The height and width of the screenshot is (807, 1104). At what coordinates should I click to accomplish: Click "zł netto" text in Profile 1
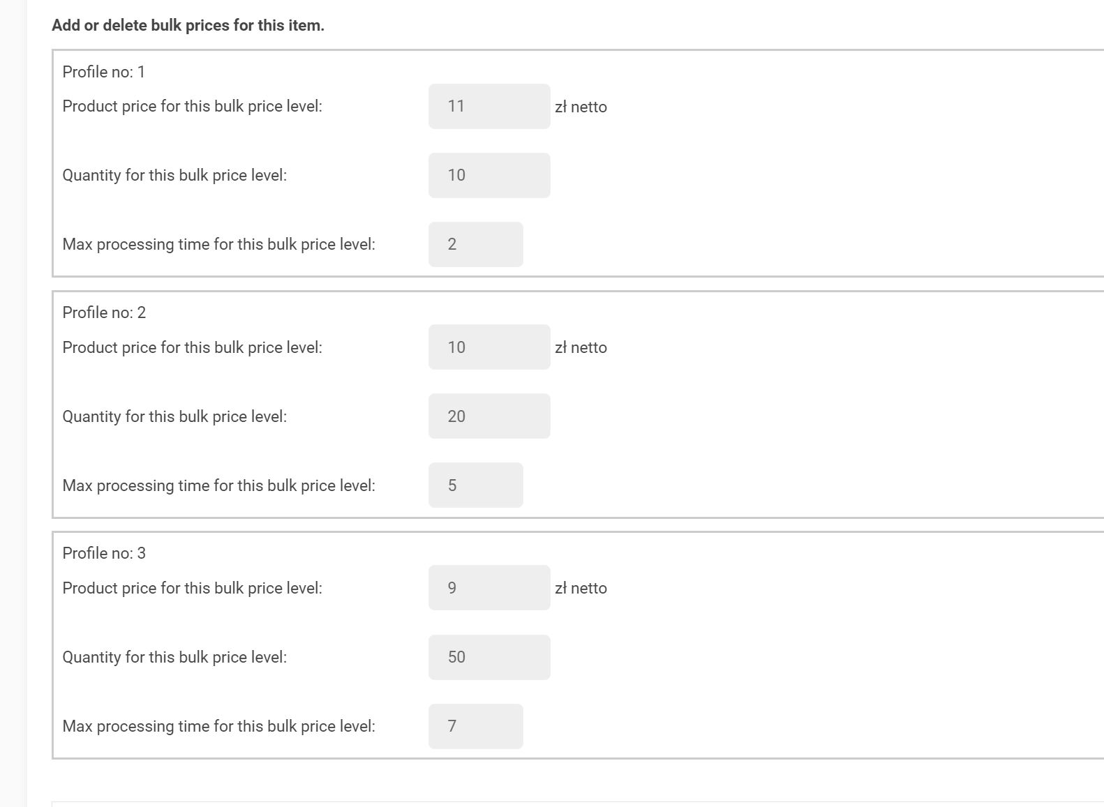(581, 107)
